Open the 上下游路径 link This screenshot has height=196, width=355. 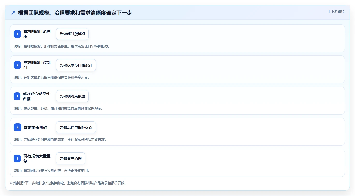(x=336, y=11)
